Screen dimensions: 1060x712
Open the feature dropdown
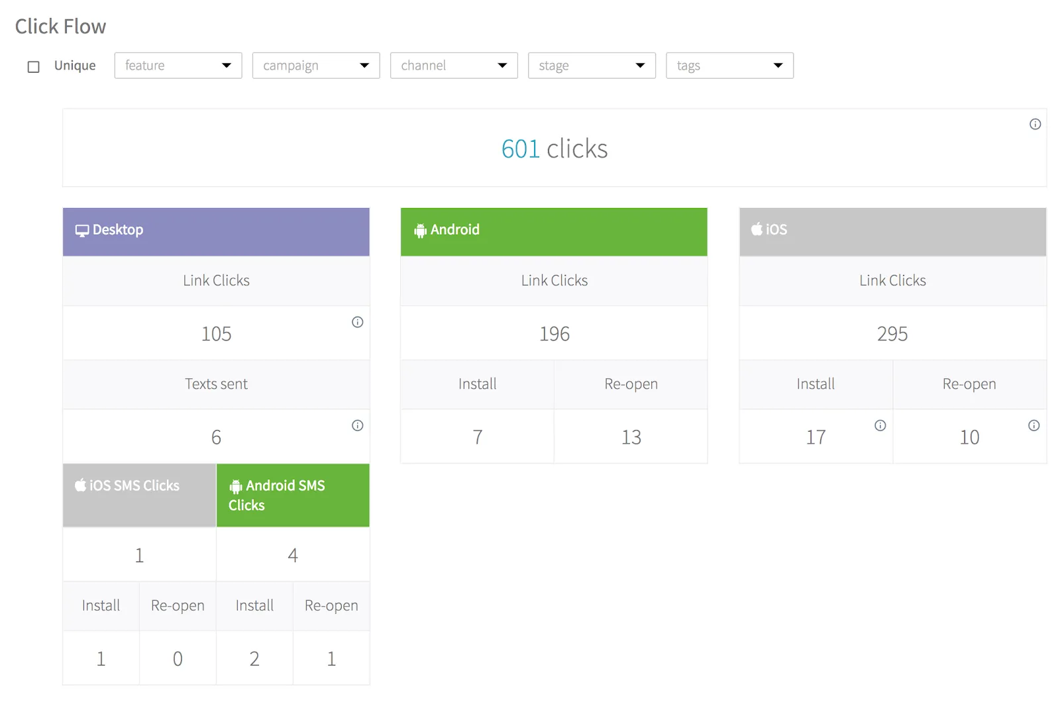[x=178, y=66]
